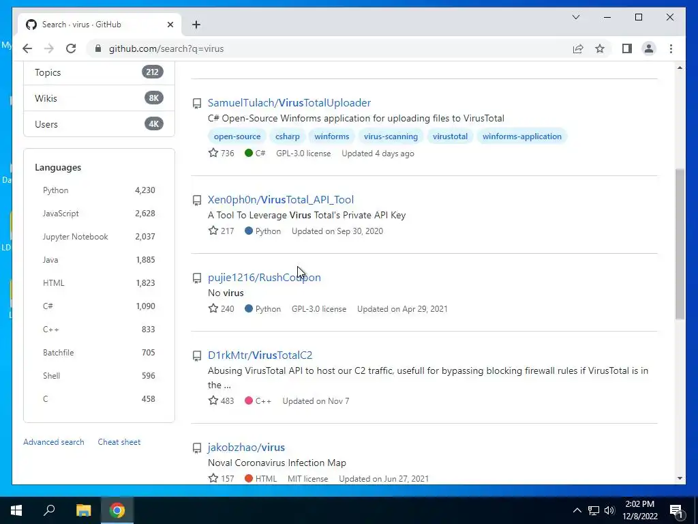Filter results by Jupyter Notebook language
698x524 pixels.
(x=99, y=237)
